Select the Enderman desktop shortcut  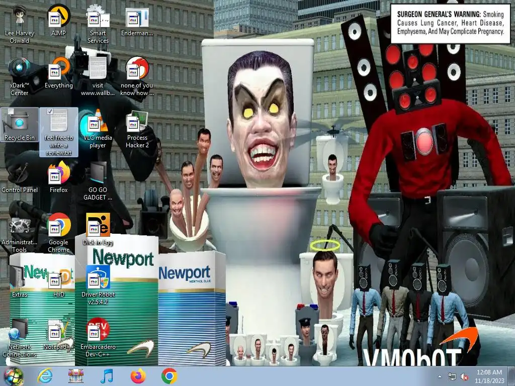(x=137, y=22)
